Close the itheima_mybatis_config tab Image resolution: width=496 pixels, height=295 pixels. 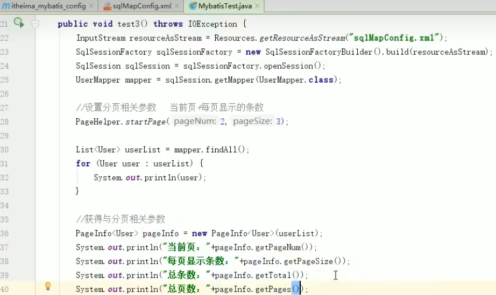click(91, 6)
